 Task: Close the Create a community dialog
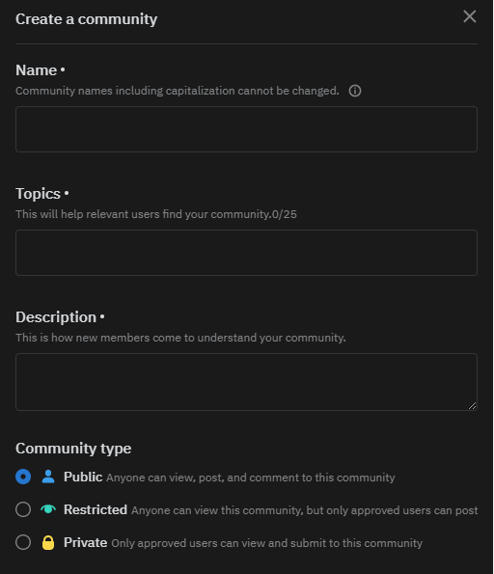470,16
